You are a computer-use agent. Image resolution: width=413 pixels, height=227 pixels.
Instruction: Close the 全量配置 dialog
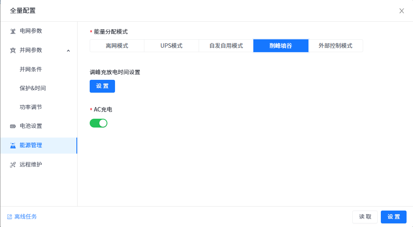(x=401, y=11)
